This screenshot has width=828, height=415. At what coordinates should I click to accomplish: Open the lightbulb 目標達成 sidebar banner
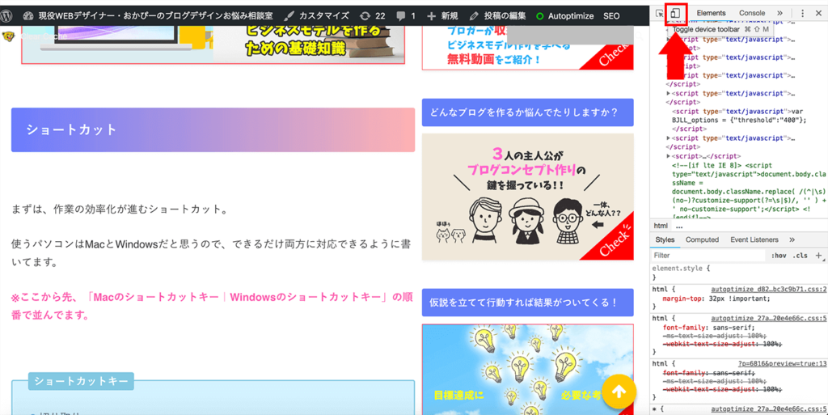tap(527, 370)
